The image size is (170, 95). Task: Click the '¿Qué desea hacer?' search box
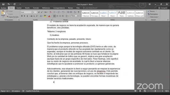click(90, 8)
